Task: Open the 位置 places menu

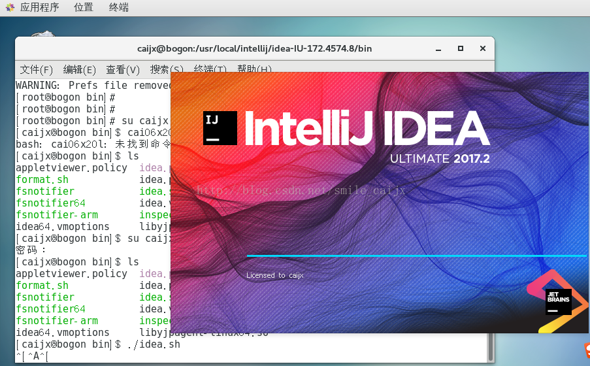Action: pyautogui.click(x=83, y=7)
